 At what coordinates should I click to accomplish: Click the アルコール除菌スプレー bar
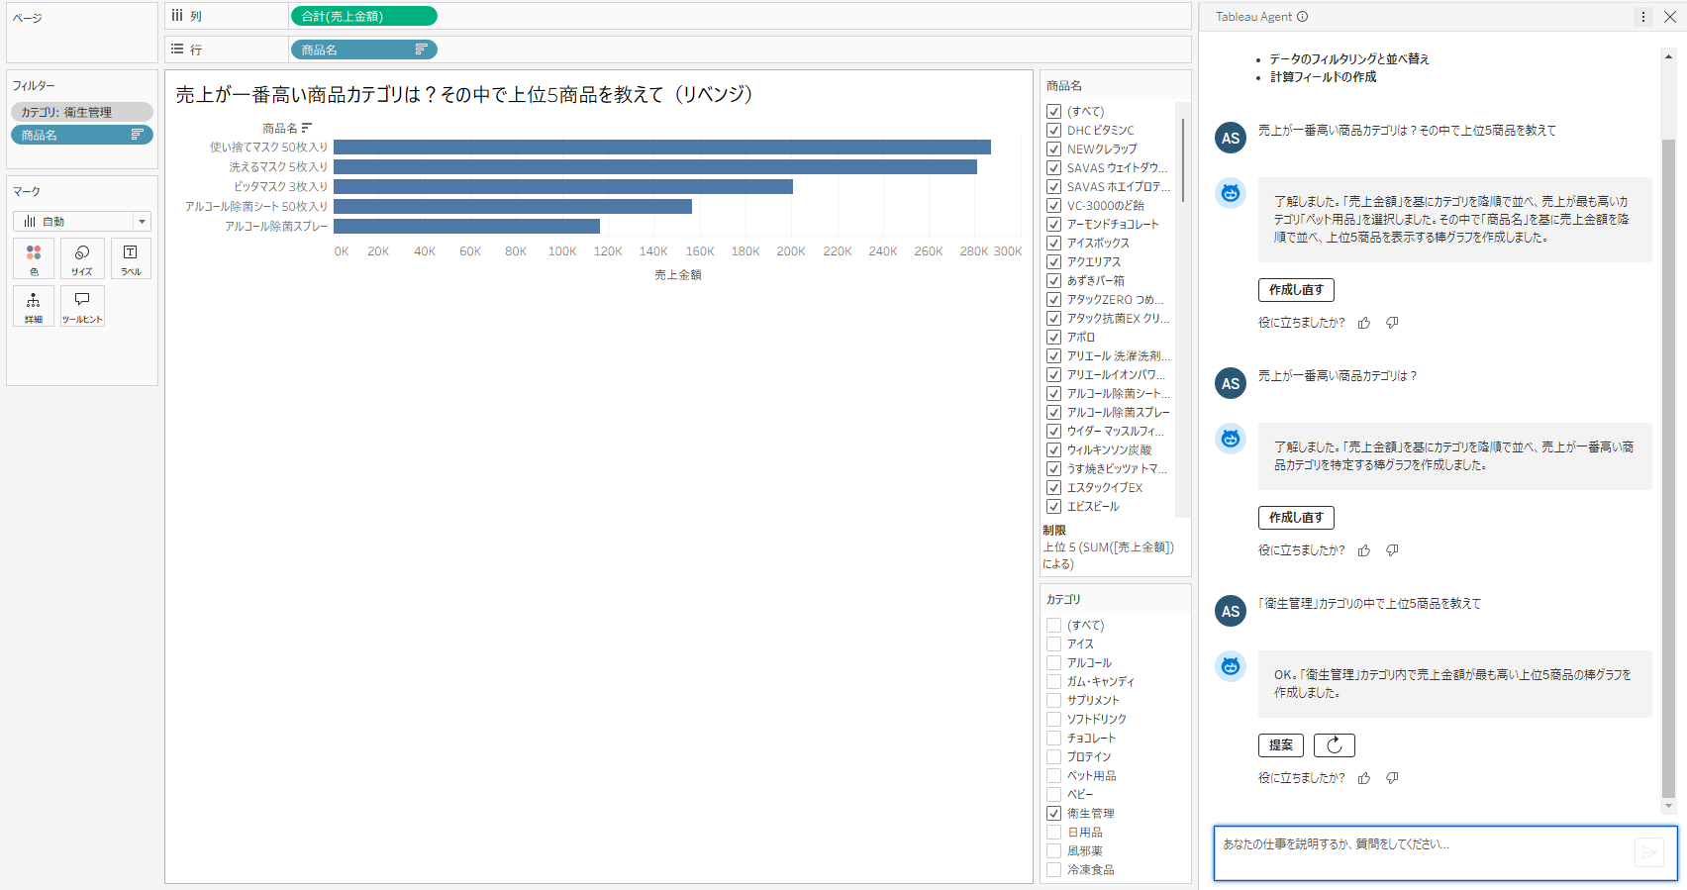tap(466, 226)
